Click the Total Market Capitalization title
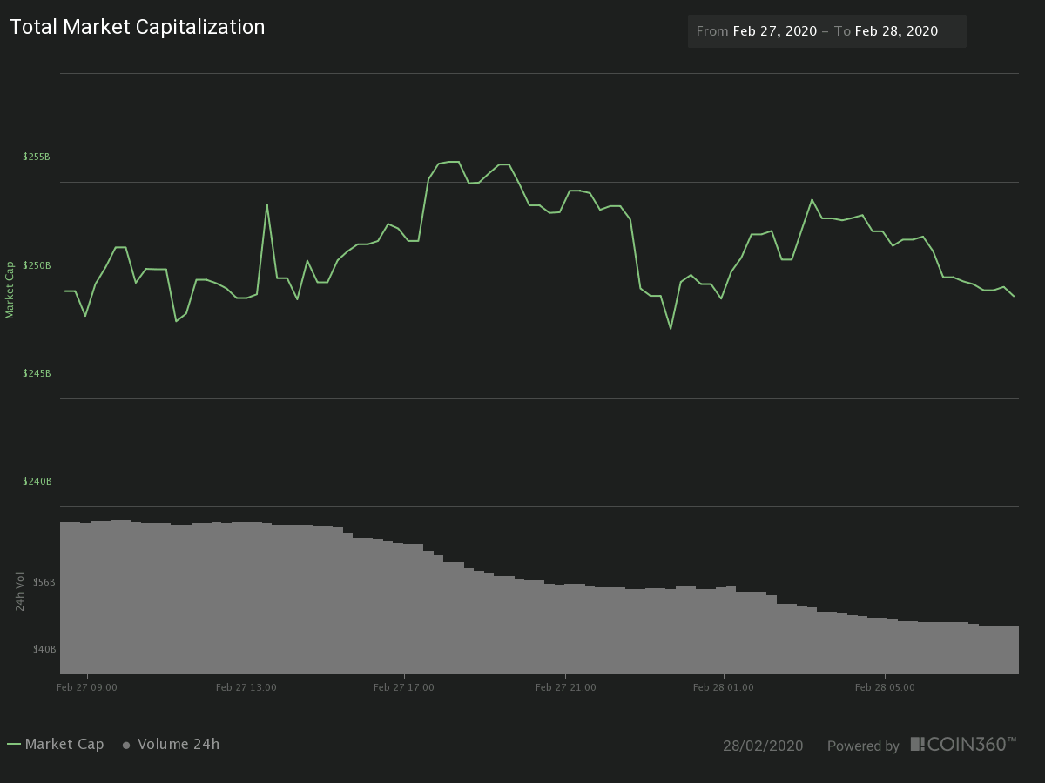The image size is (1045, 783). point(137,27)
